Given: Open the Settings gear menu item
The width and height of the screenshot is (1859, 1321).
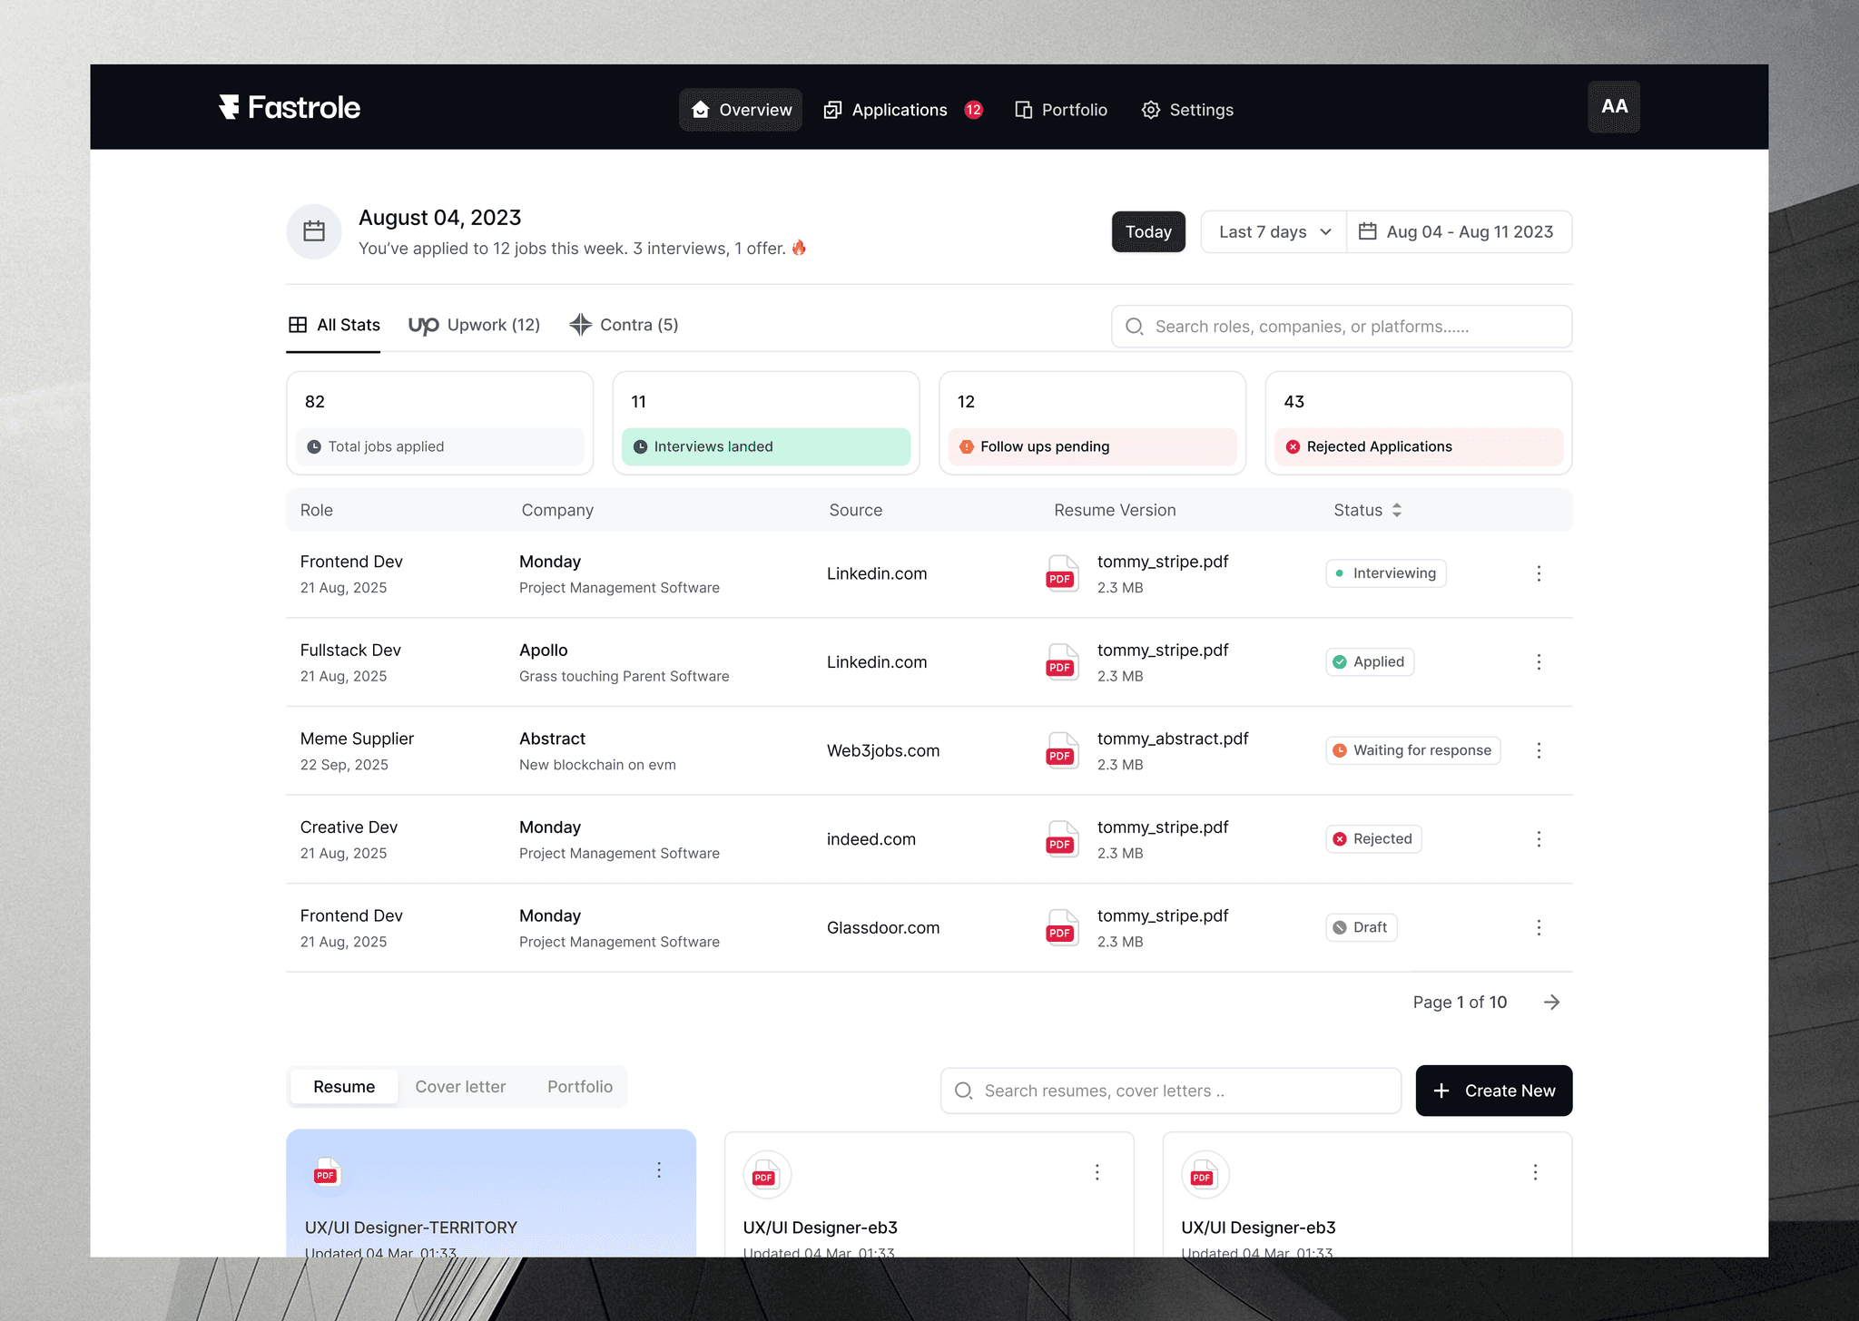Looking at the screenshot, I should [x=1187, y=110].
